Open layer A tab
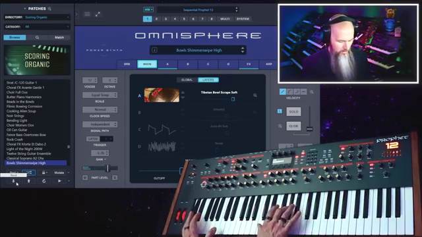This screenshot has height=237, width=422. 167,65
